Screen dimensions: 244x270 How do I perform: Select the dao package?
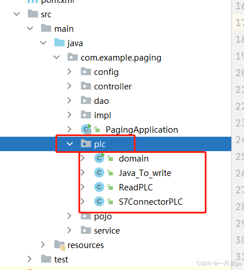pyautogui.click(x=102, y=101)
